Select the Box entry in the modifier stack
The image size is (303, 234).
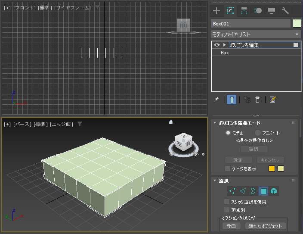click(x=225, y=53)
